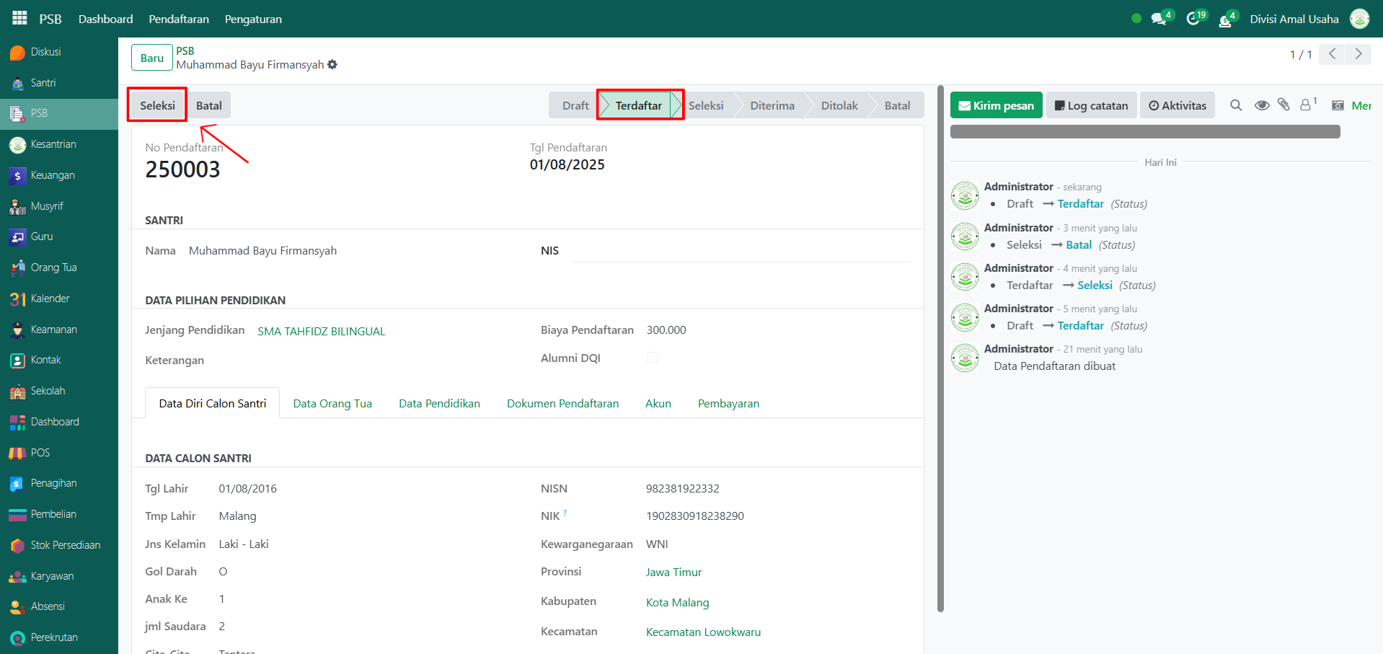
Task: Click the NIS input field
Action: coord(741,251)
